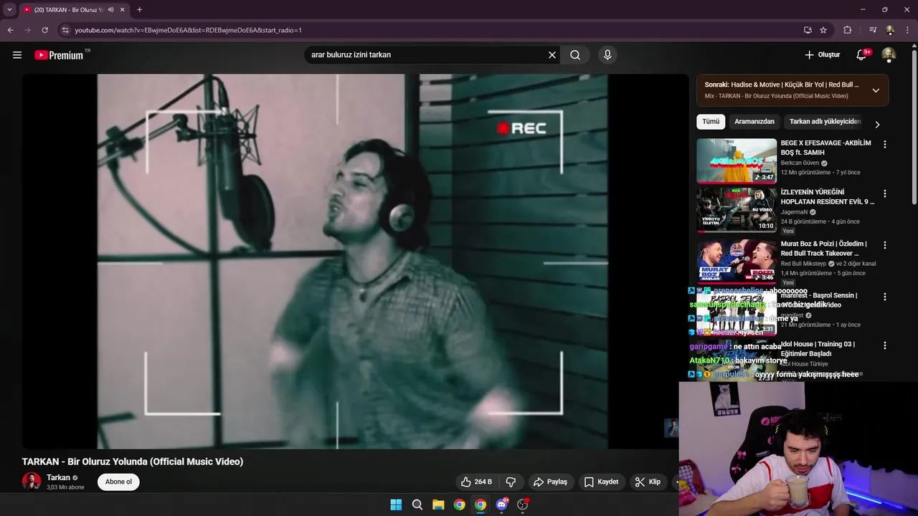Open options for Idol House Training video
Viewport: 918px width, 516px height.
[884, 345]
